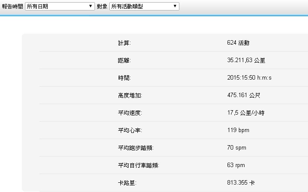
Task: Select the 813.355 卡 value
Action: [x=241, y=183]
